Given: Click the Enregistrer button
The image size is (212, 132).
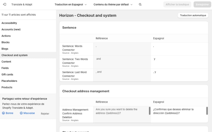Looking at the screenshot, I should 202,4.
